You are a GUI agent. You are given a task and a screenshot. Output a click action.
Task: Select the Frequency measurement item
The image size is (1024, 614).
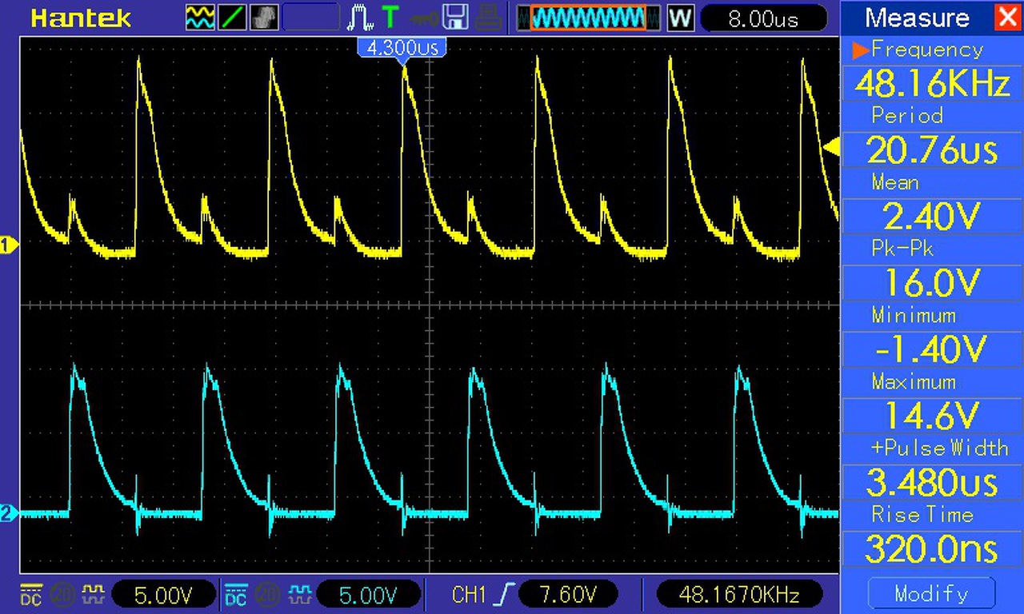tap(927, 50)
